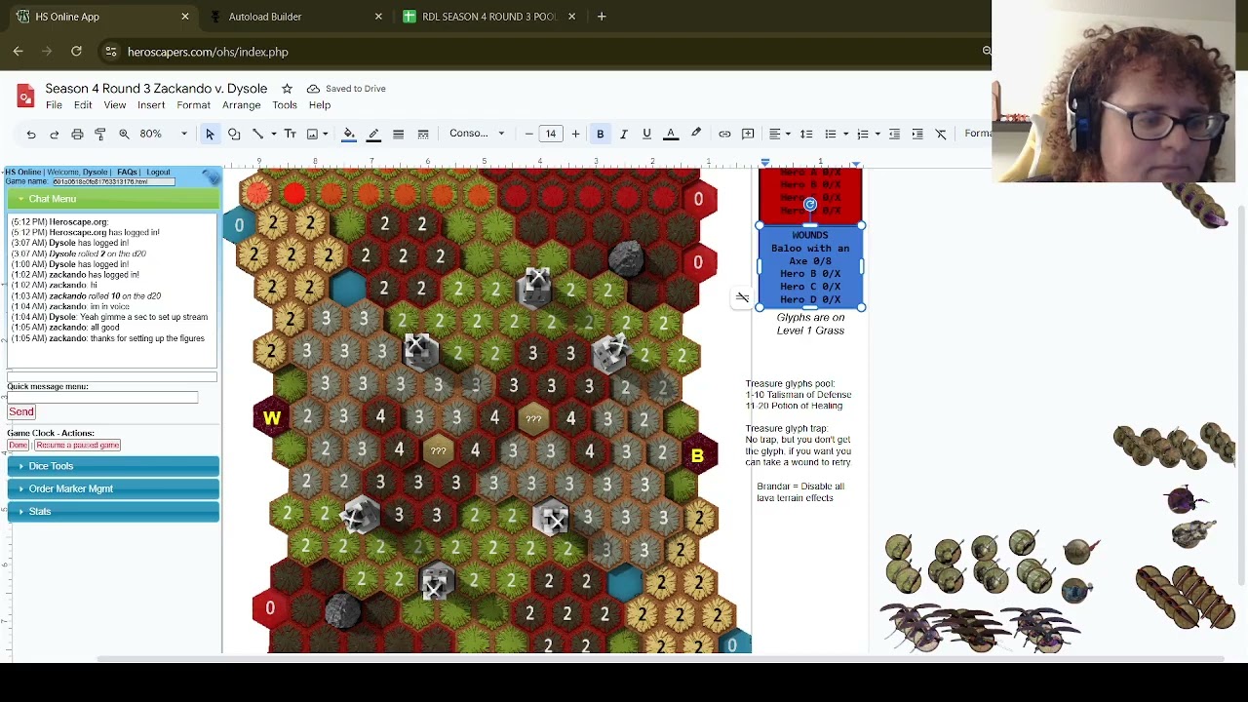Screen dimensions: 1248x702
Task: Open the Insert menu
Action: pos(151,105)
